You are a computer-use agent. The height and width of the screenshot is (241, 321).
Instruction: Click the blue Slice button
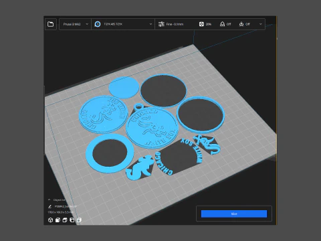(x=234, y=214)
